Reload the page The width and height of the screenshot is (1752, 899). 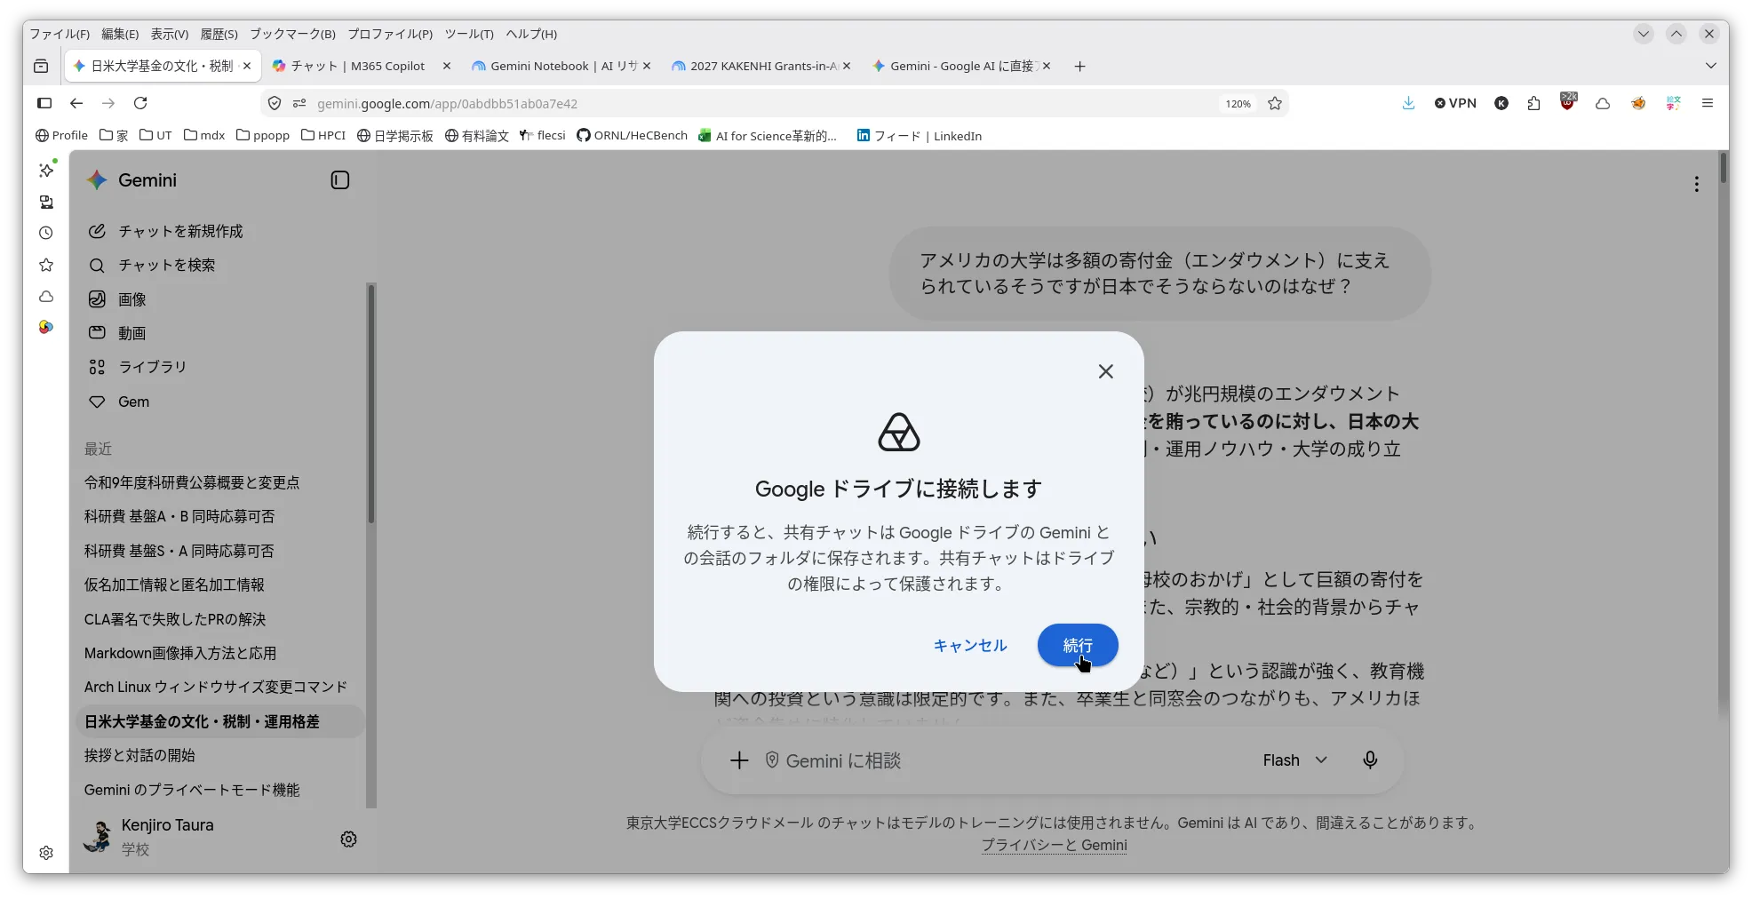click(140, 103)
